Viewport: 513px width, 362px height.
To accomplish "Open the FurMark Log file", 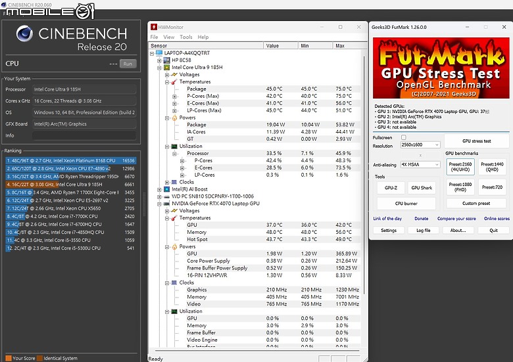I will tap(424, 231).
